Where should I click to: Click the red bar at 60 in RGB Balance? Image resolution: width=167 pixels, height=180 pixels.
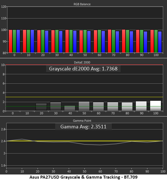coord(96,41)
